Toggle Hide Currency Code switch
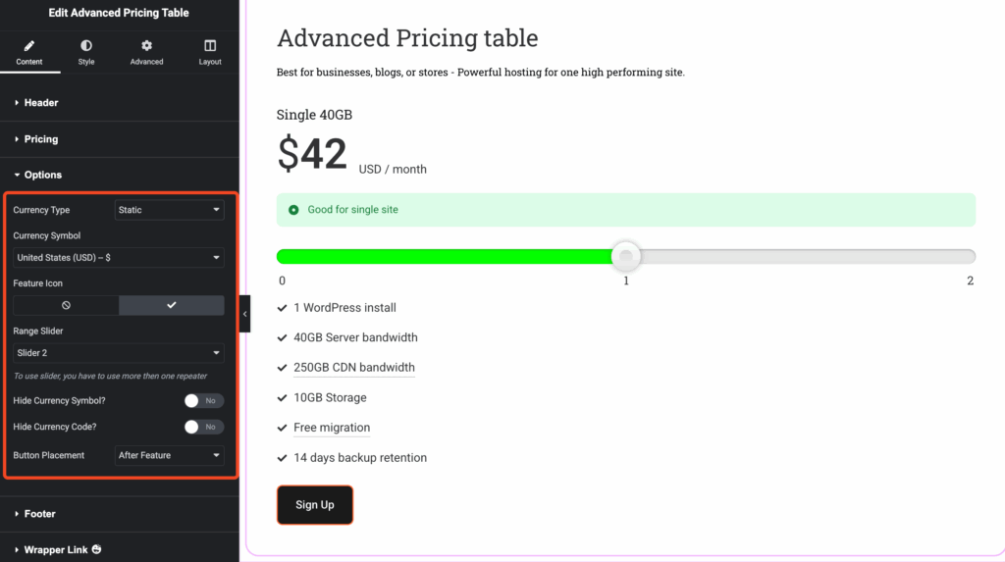 tap(203, 427)
